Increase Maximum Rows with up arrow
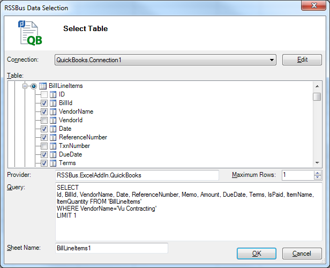The height and width of the screenshot is (268, 330). click(x=318, y=173)
